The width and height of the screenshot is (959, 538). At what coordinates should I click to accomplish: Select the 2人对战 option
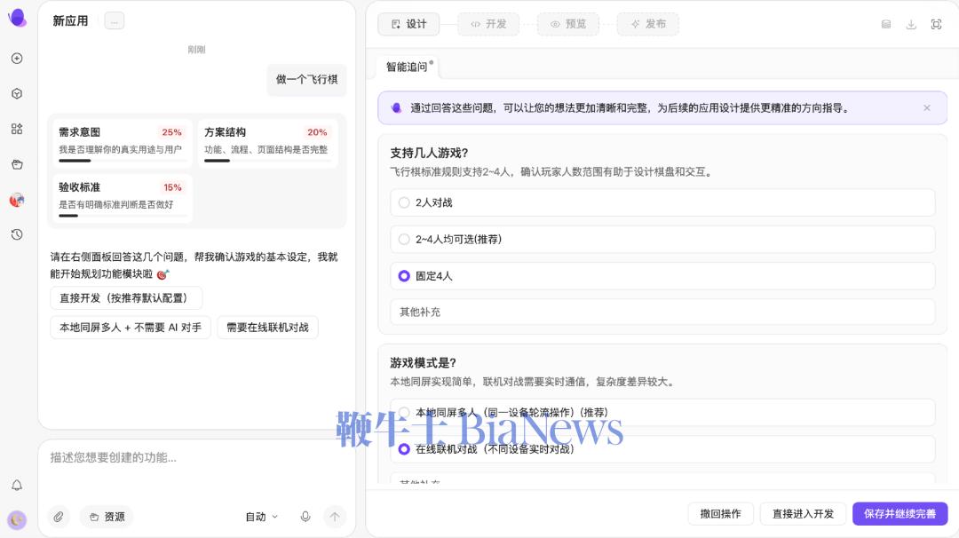(x=662, y=203)
